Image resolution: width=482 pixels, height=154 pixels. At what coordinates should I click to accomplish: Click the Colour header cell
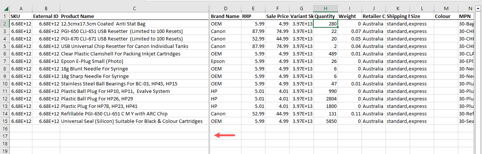pos(446,16)
